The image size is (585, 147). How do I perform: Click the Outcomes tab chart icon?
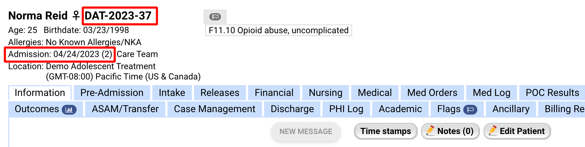coord(69,110)
